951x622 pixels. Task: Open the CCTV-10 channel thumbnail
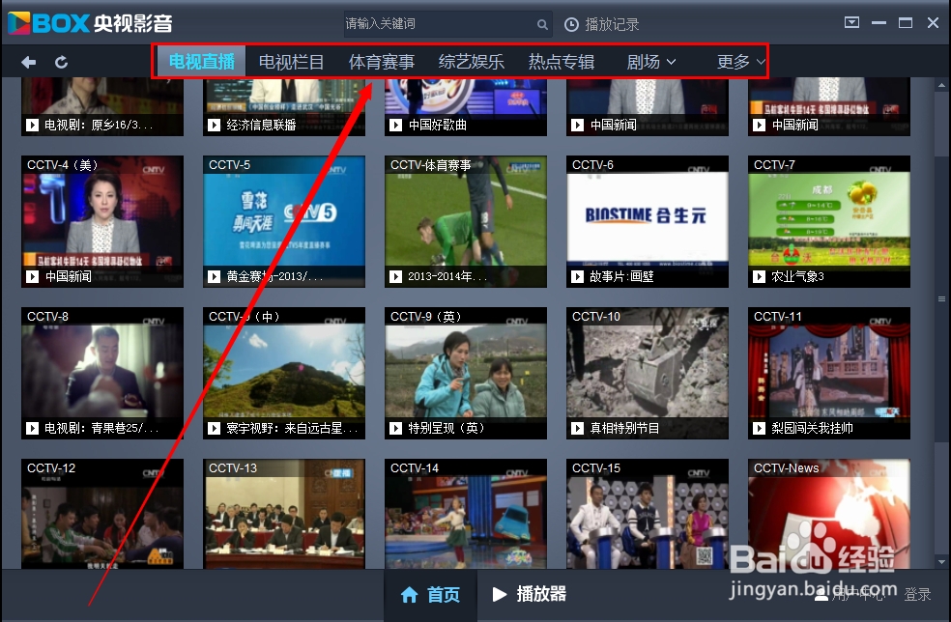pos(648,373)
